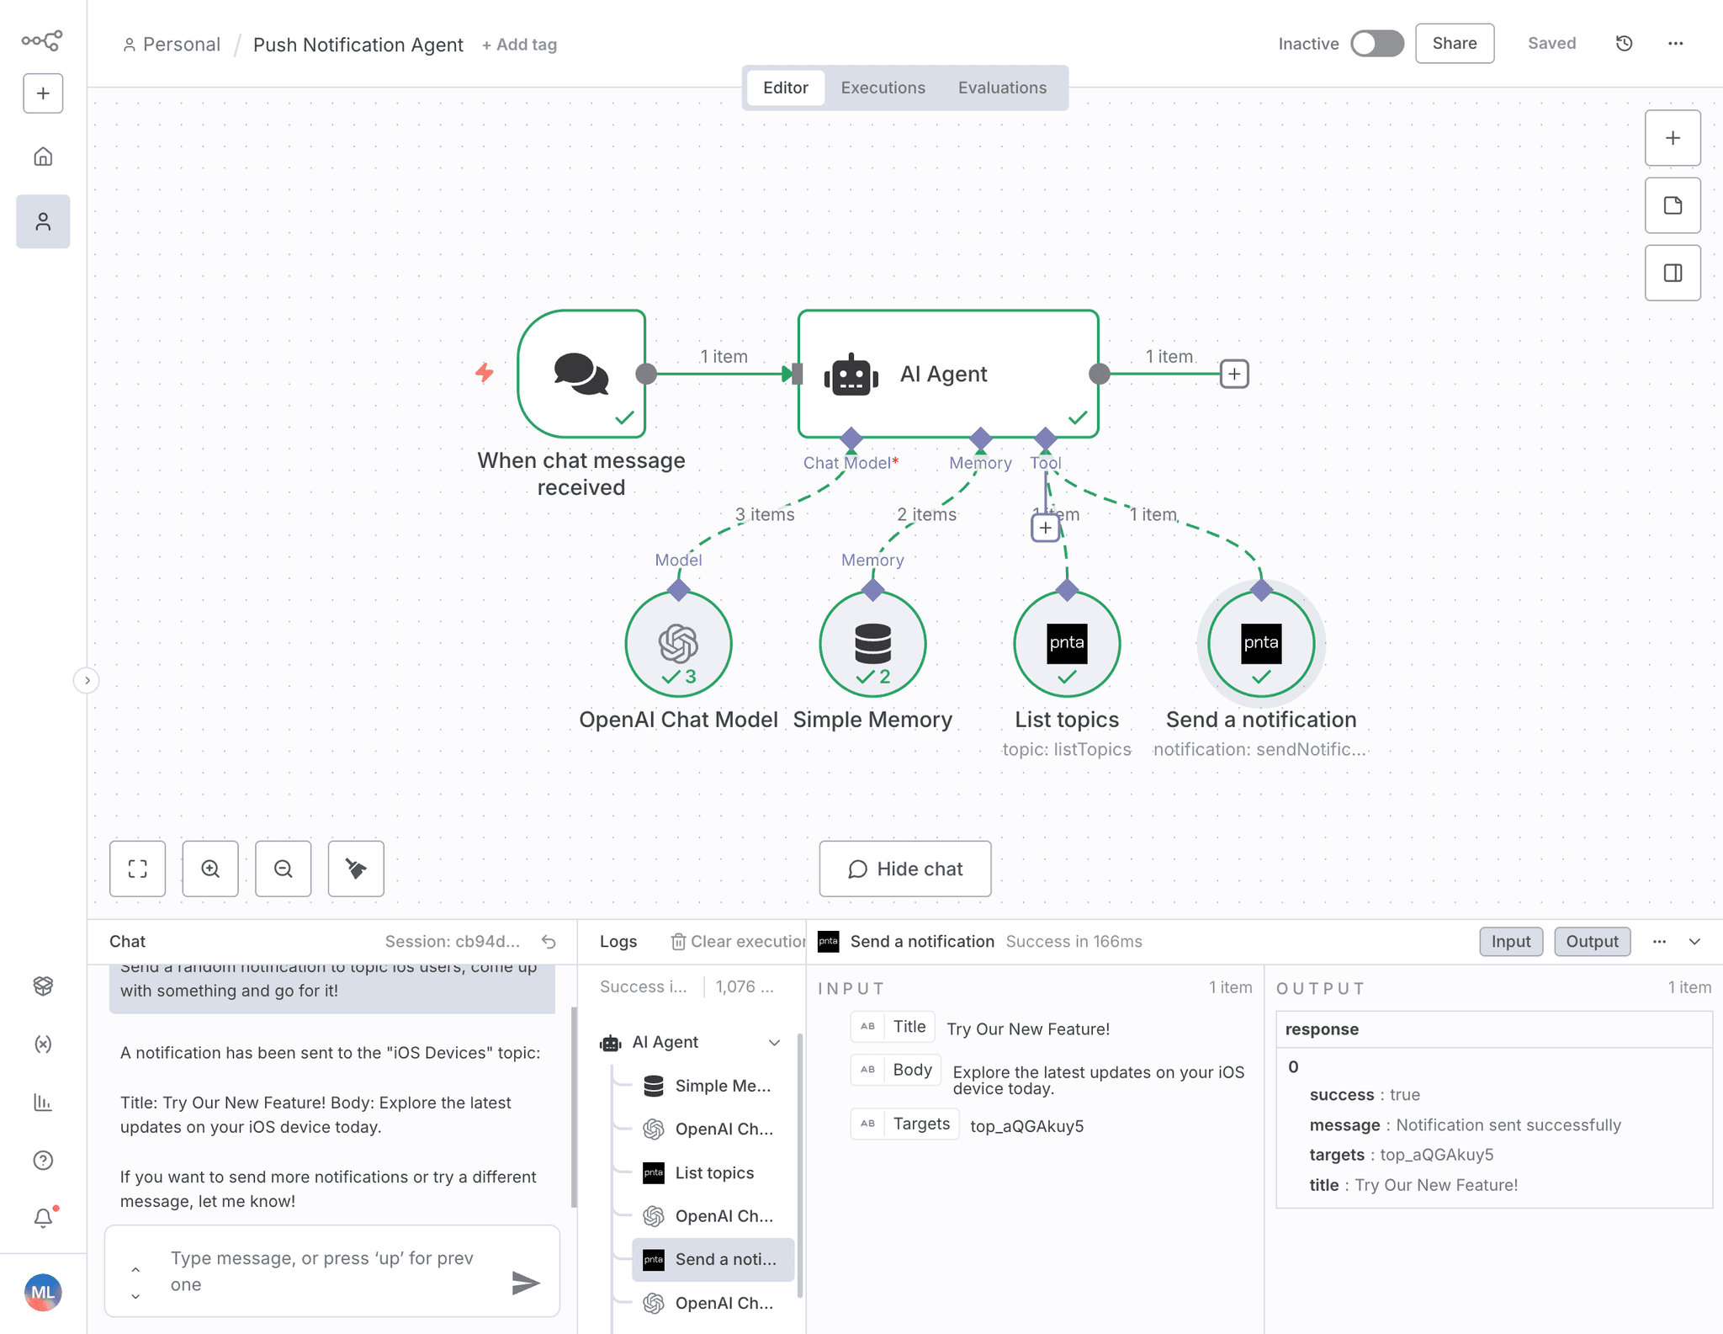The height and width of the screenshot is (1334, 1723).
Task: Tidy up the workflow with the wand icon
Action: tap(355, 869)
